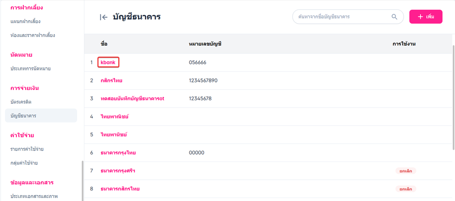Open the kbank account link
The height and width of the screenshot is (201, 455).
pyautogui.click(x=108, y=63)
